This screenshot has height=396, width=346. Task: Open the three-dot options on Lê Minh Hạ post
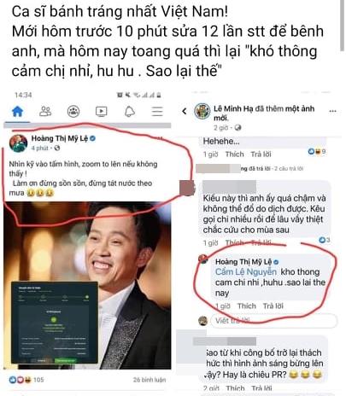[x=332, y=111]
